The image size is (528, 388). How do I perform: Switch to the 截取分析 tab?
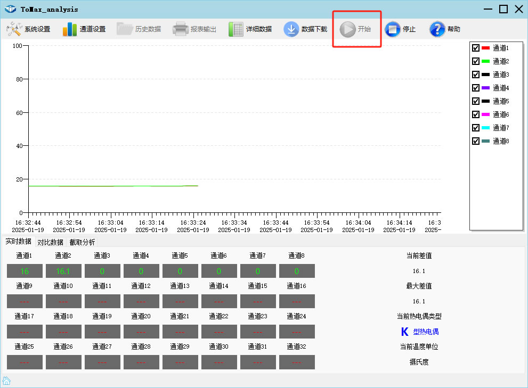[82, 242]
